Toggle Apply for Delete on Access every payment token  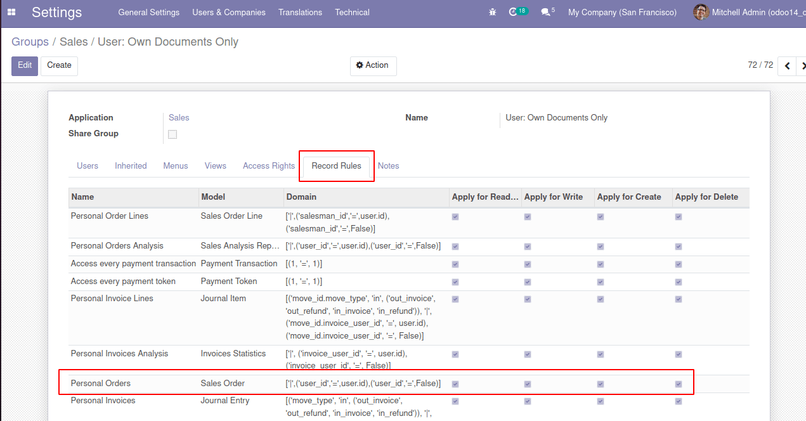[x=679, y=282]
